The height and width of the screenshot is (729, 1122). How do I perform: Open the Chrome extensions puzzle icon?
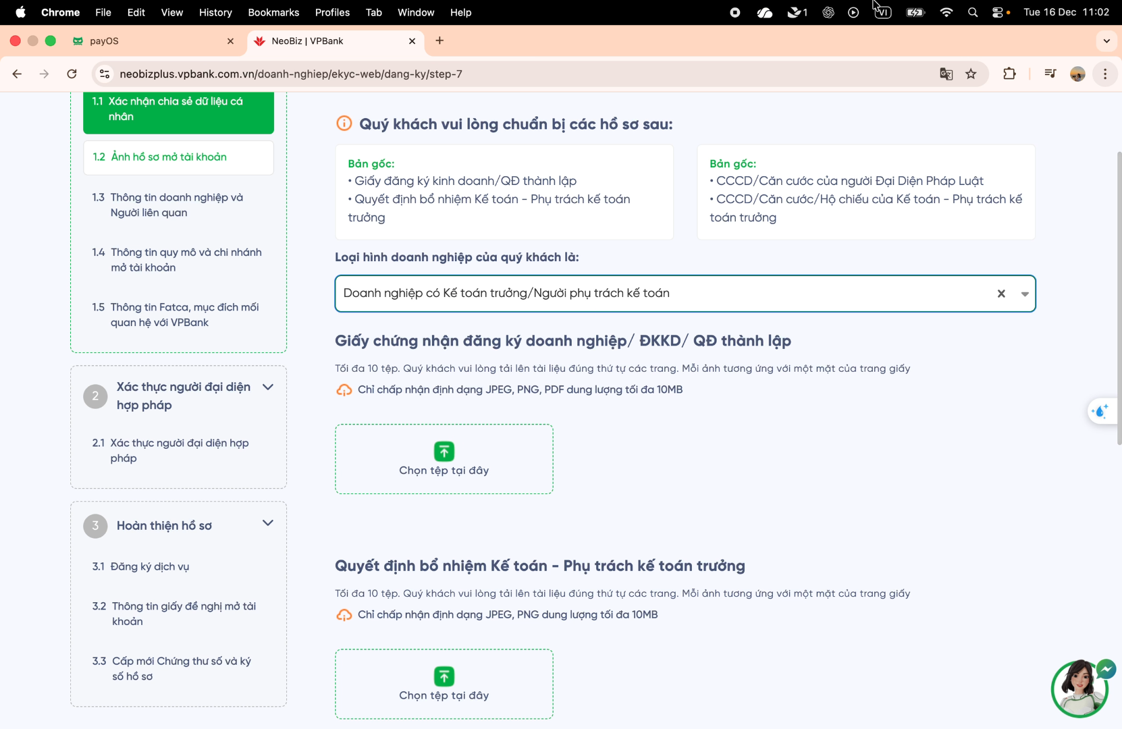(1009, 74)
